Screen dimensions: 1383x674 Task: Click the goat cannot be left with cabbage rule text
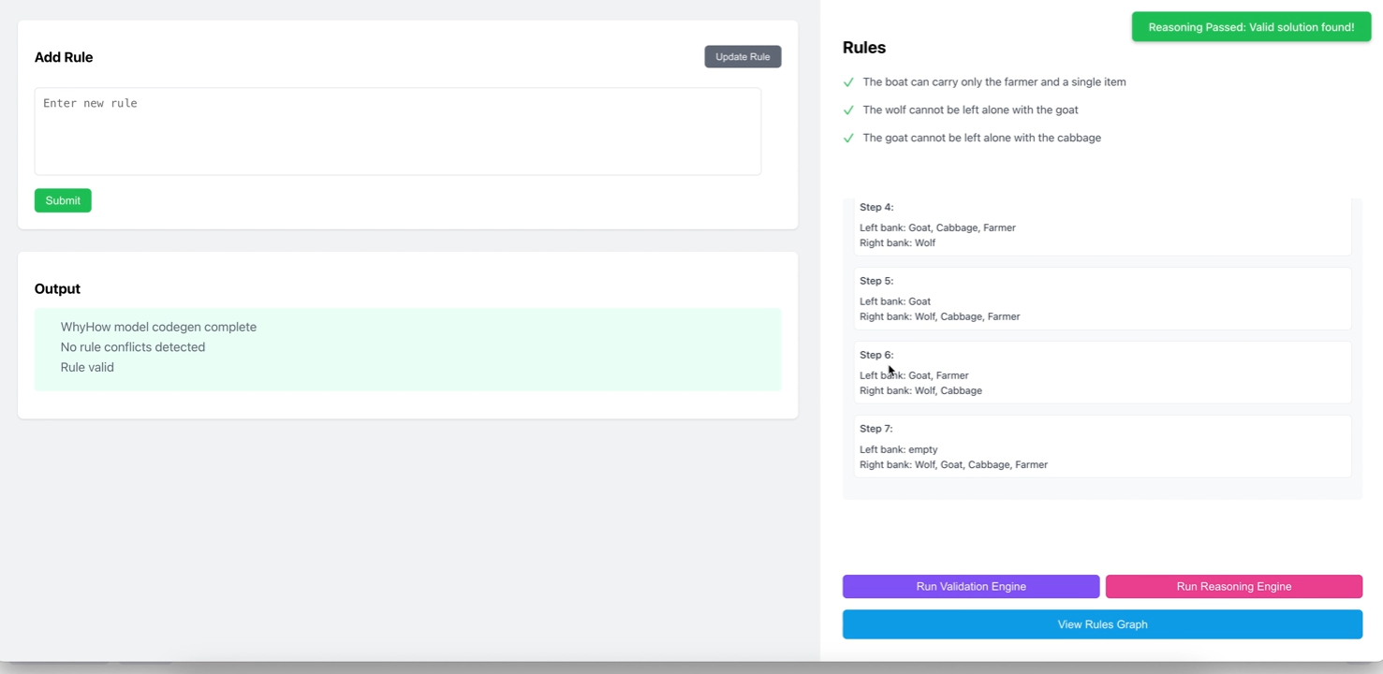point(981,139)
